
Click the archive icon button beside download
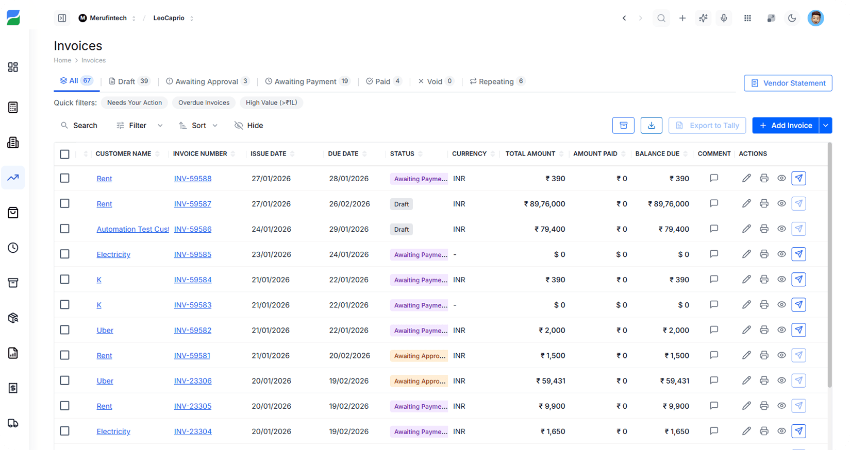623,126
